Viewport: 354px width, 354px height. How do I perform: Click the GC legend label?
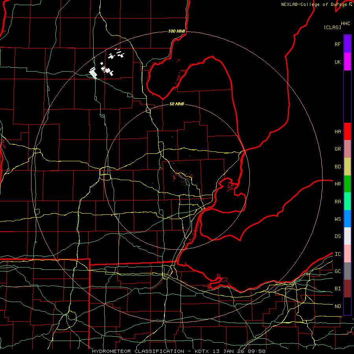pos(337,271)
